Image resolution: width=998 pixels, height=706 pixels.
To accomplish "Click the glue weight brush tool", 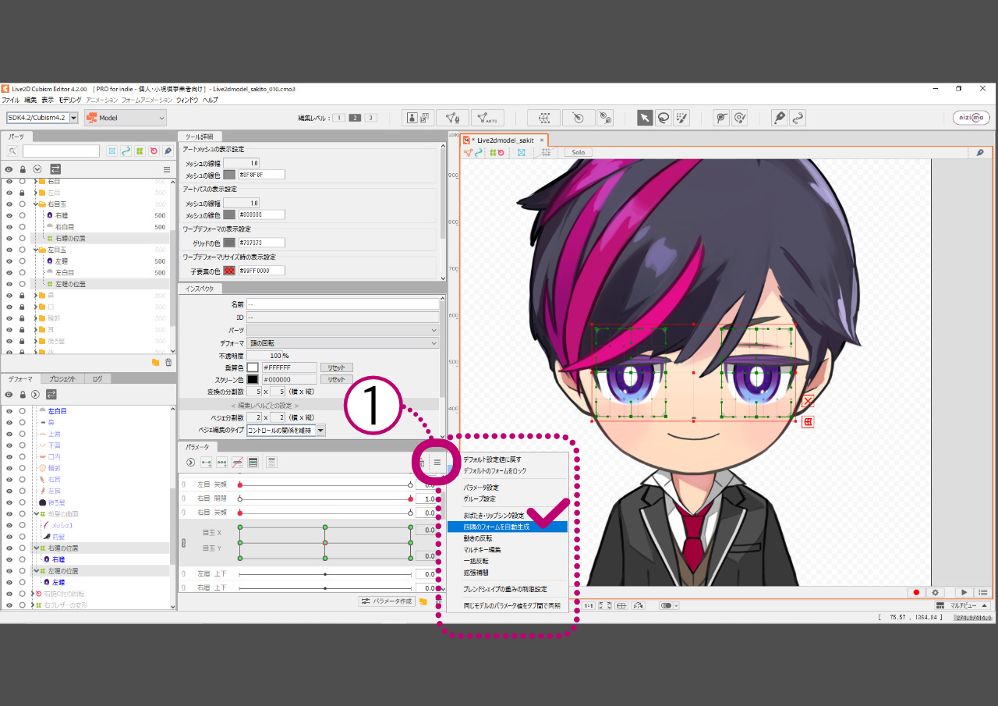I will tap(740, 118).
